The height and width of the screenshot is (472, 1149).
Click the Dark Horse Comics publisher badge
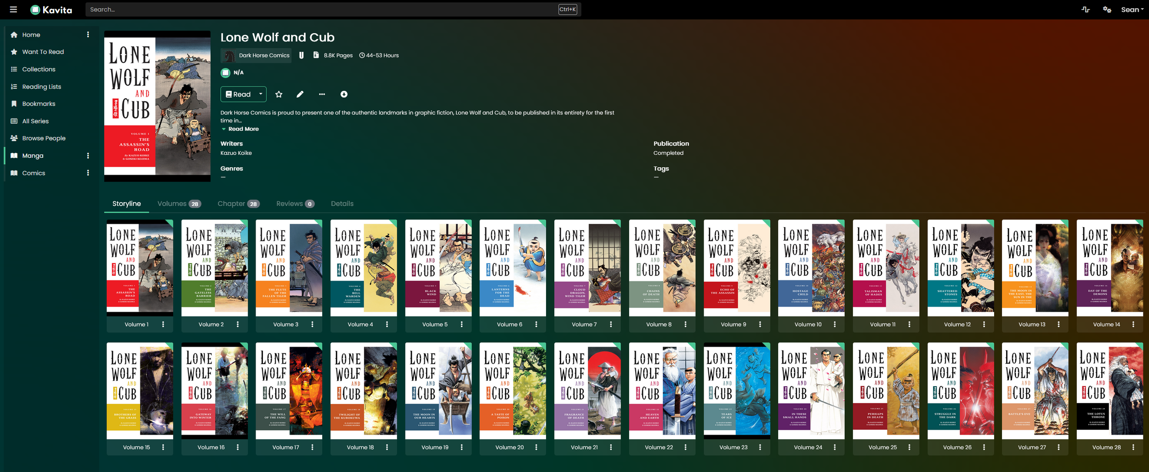pyautogui.click(x=256, y=56)
